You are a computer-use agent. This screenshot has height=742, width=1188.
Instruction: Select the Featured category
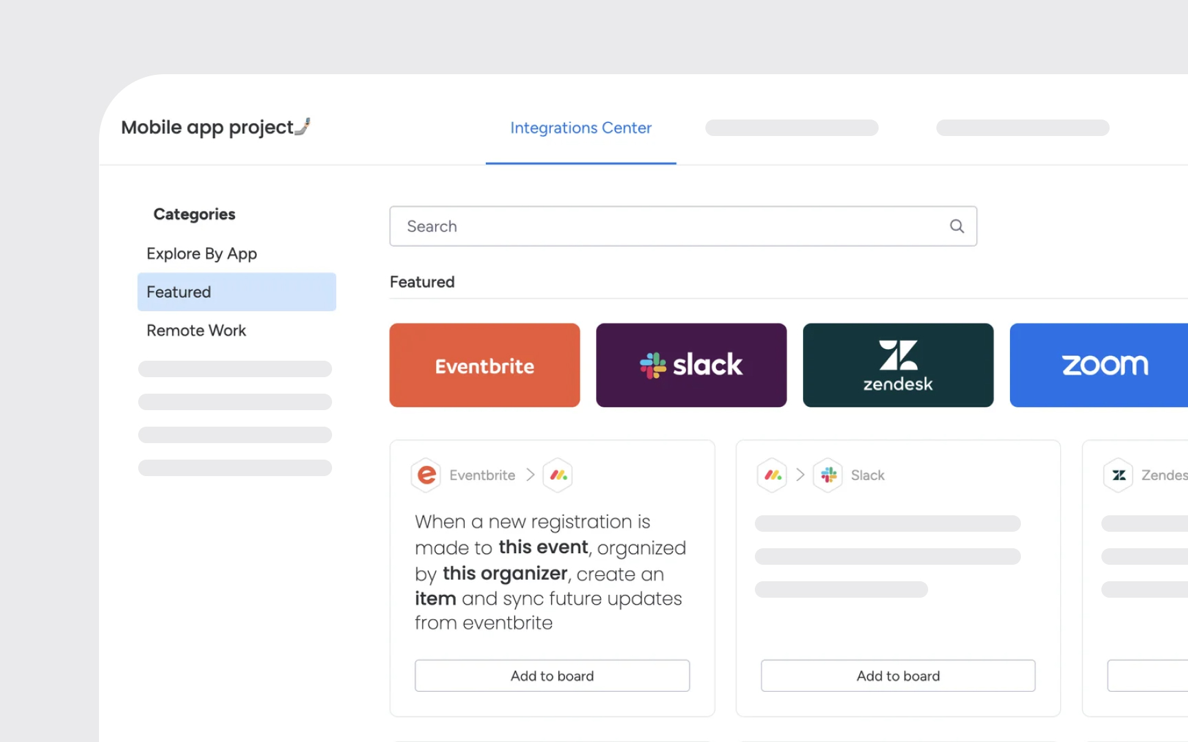pyautogui.click(x=236, y=292)
